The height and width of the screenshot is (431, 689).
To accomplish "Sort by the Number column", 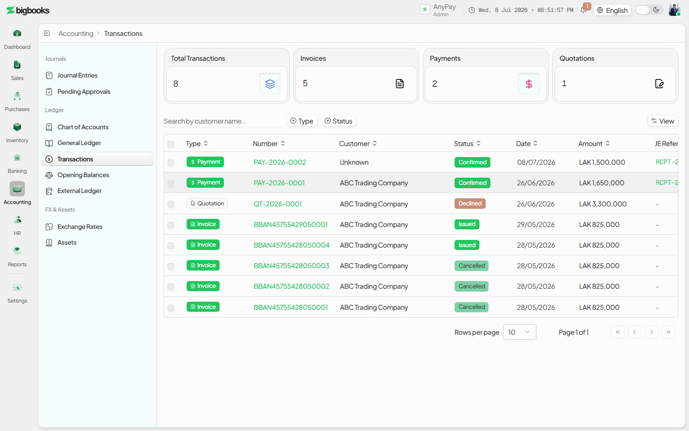I will 269,144.
